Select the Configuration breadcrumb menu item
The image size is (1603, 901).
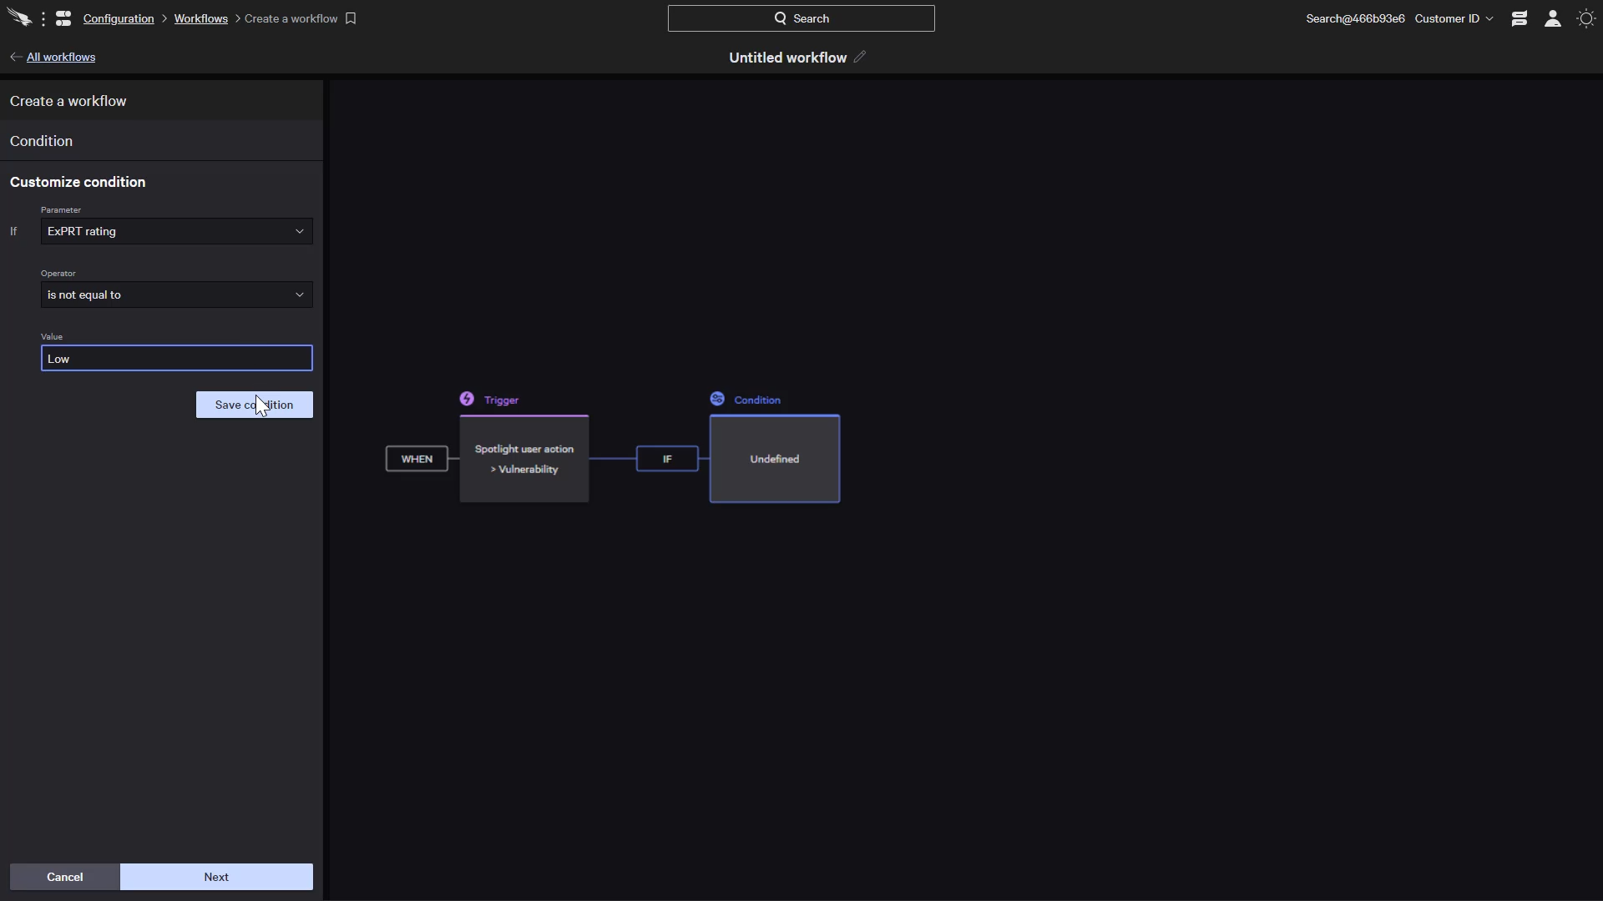point(118,18)
